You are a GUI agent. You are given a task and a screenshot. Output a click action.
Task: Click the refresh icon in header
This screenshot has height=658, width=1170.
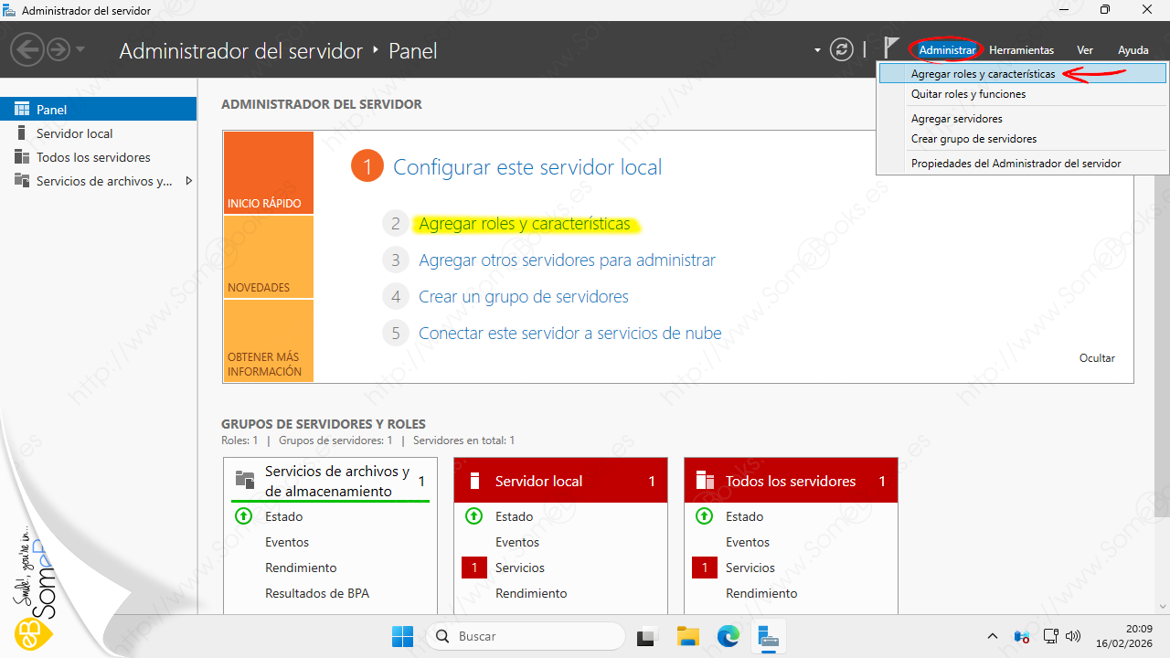point(841,50)
